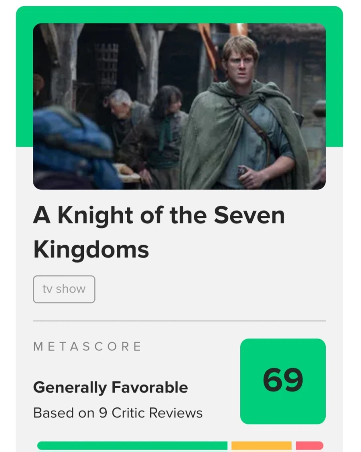Select the green positive reviews bar segment
The width and height of the screenshot is (361, 452).
coord(132,446)
